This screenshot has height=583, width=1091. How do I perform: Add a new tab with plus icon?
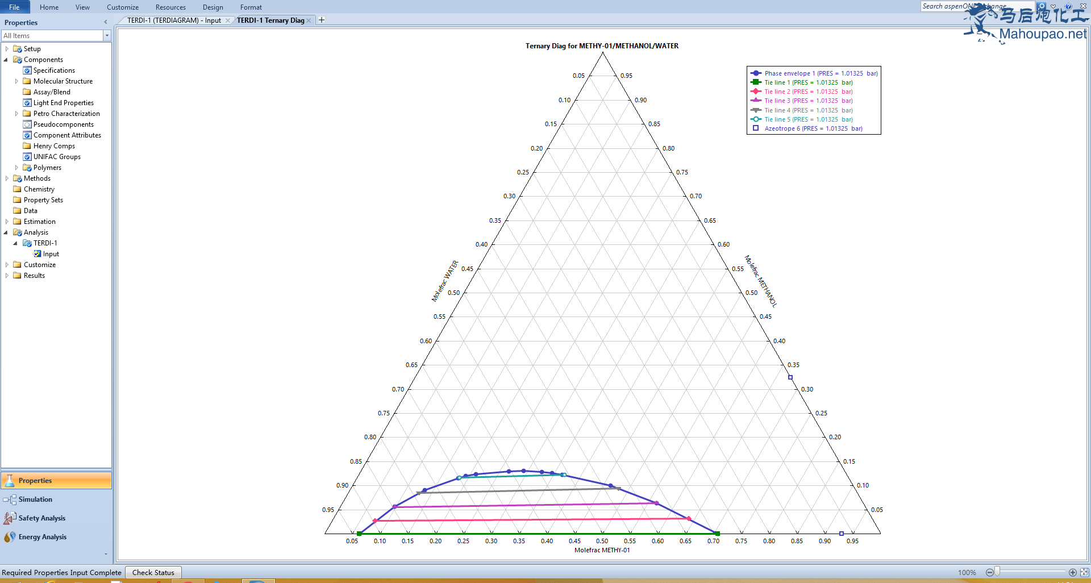point(322,20)
